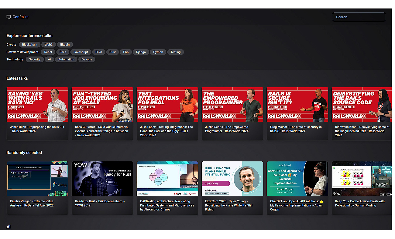Open the Django tag
This screenshot has width=395, height=239.
(141, 52)
